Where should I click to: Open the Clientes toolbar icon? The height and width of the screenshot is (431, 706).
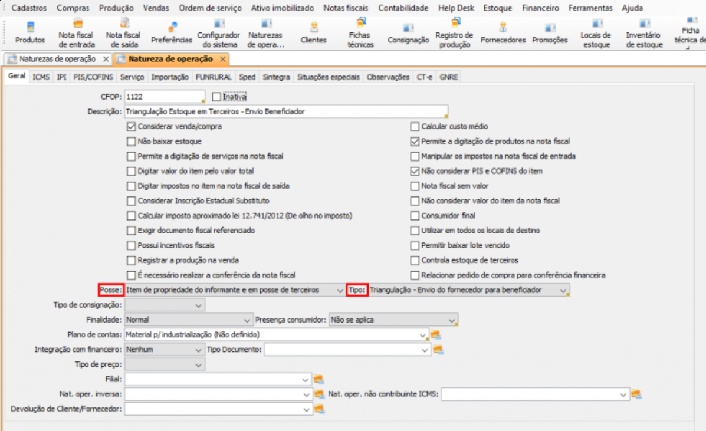(x=313, y=33)
